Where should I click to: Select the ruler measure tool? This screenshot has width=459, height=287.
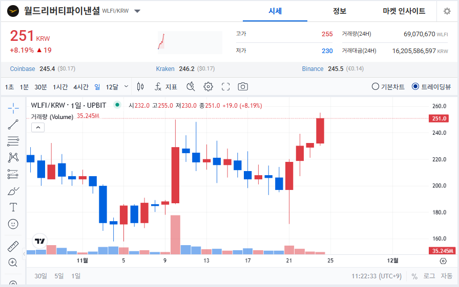(13, 247)
